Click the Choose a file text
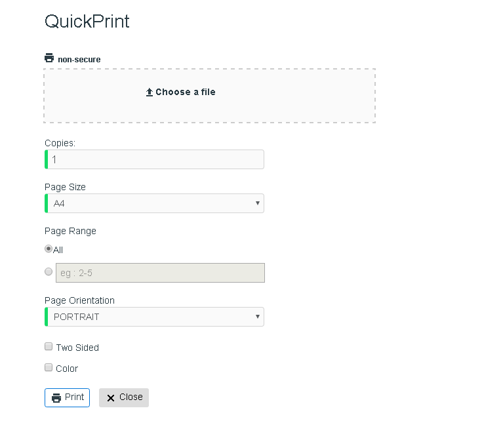The image size is (482, 423). click(x=186, y=92)
